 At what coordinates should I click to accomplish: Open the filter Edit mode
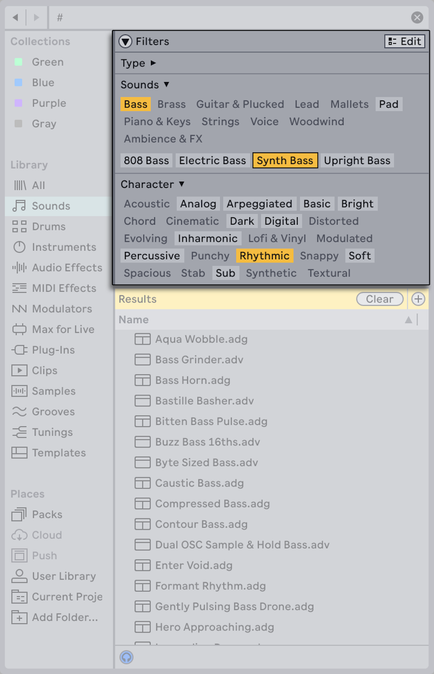pyautogui.click(x=404, y=41)
